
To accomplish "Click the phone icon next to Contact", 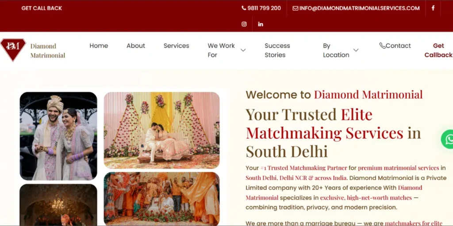I will (382, 45).
